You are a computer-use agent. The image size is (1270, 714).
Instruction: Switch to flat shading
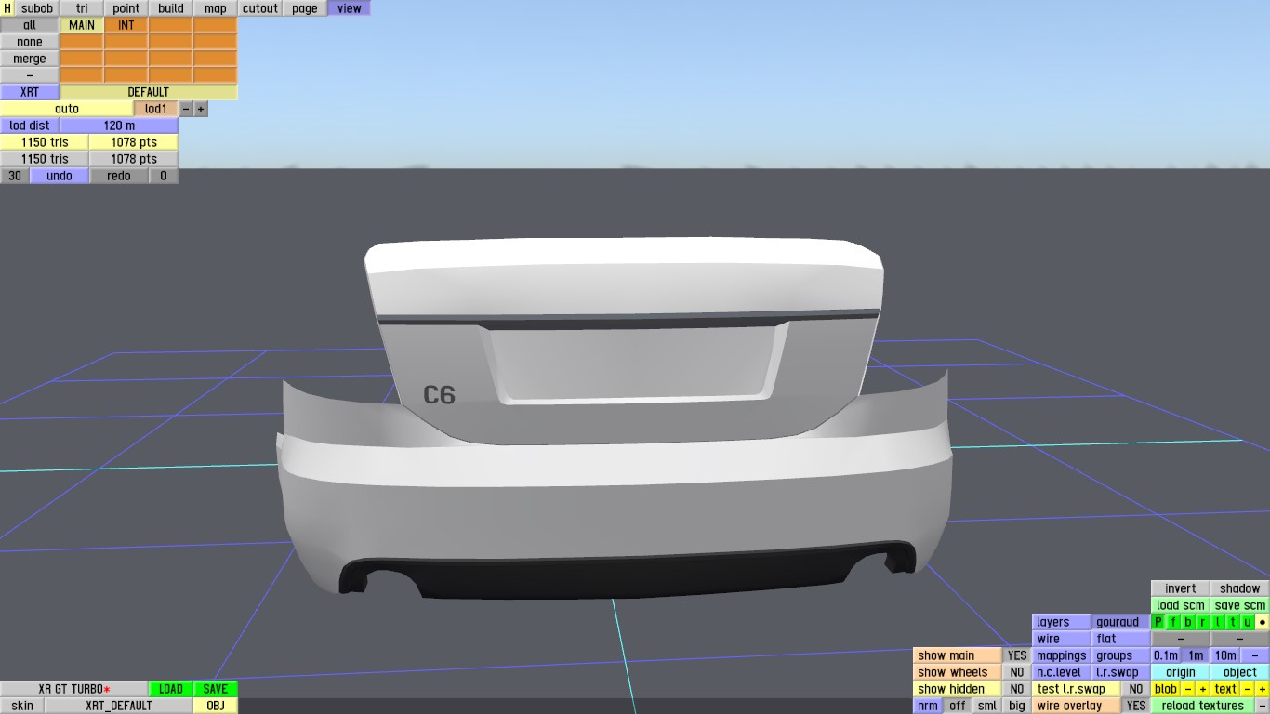pos(1121,639)
